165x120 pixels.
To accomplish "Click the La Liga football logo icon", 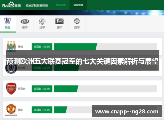I will coord(77,21).
